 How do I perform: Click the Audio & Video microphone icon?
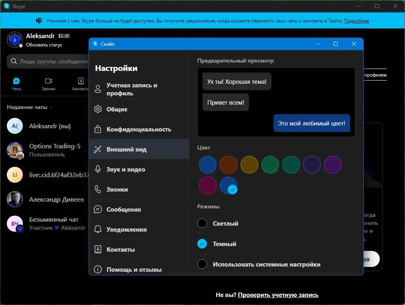(97, 169)
